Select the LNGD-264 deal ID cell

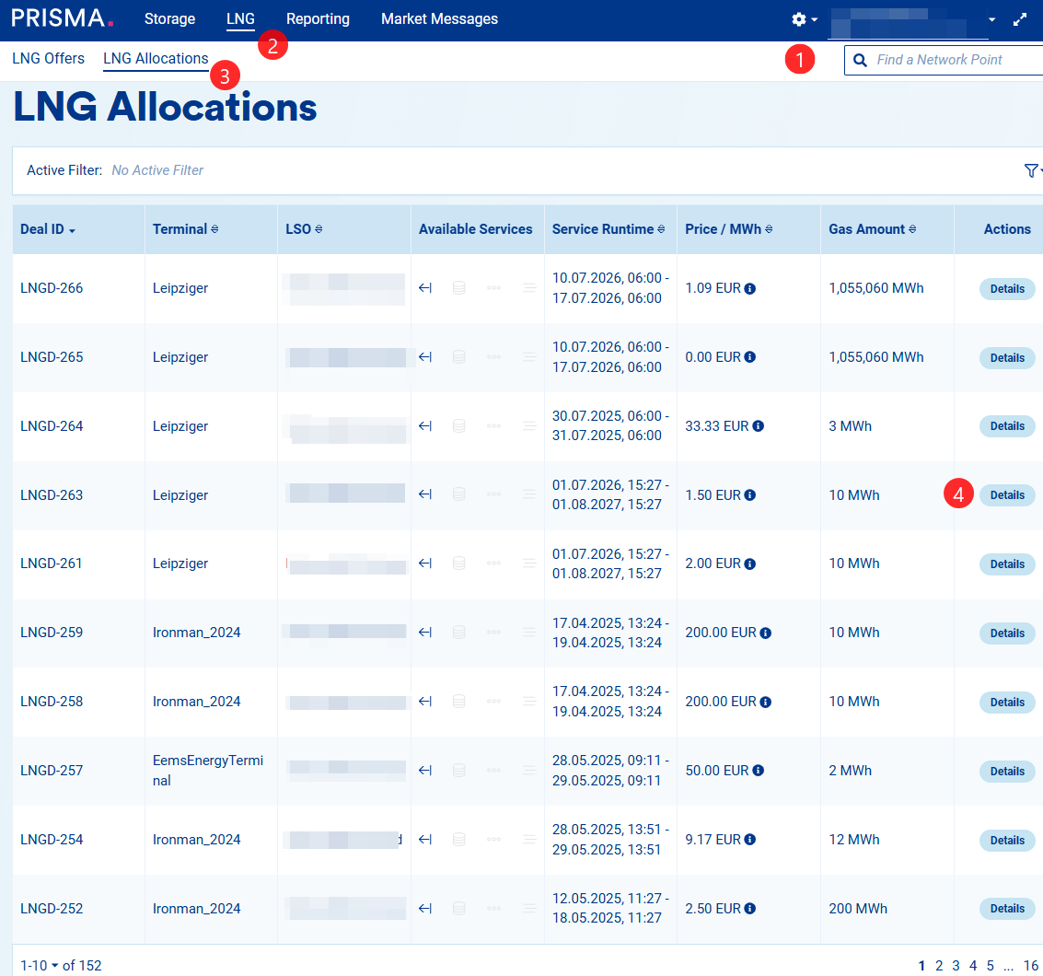(x=52, y=425)
